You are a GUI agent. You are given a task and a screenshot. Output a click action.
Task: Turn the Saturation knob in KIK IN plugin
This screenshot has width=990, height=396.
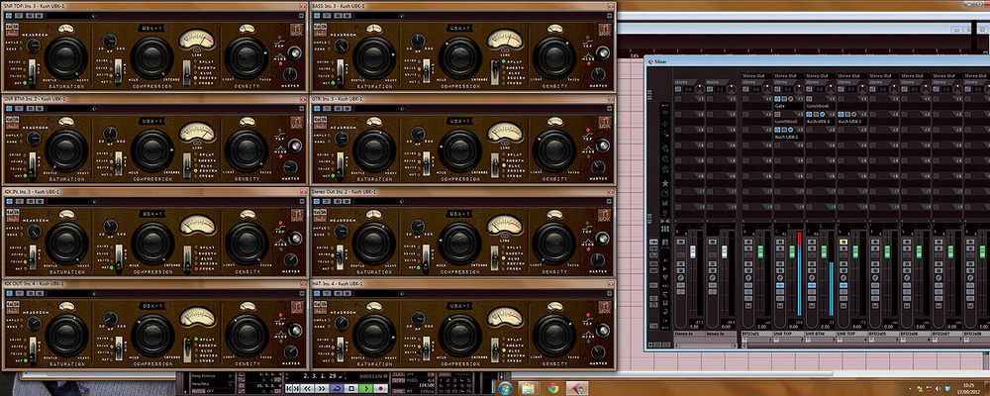pos(66,243)
